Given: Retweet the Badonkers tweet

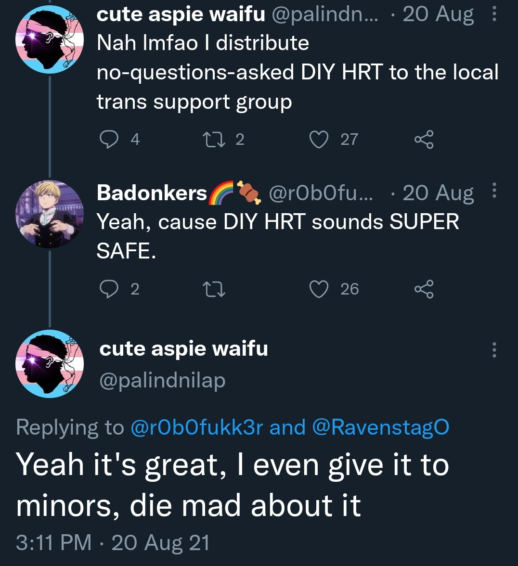Looking at the screenshot, I should (x=210, y=289).
